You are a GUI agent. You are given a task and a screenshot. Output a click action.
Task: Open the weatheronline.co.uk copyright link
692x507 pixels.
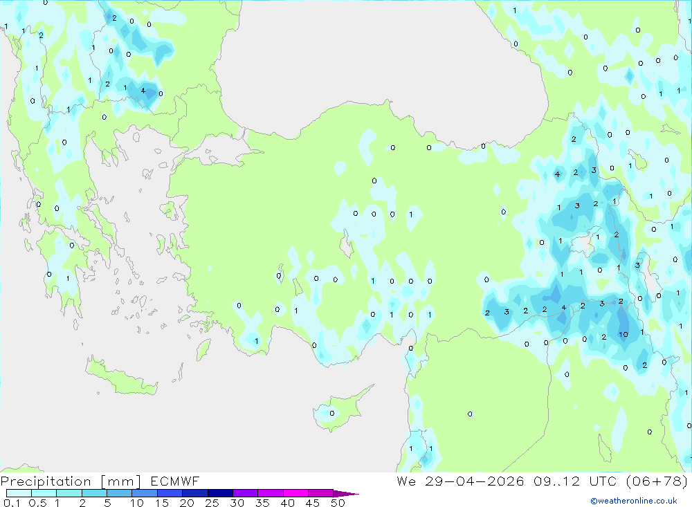point(634,501)
